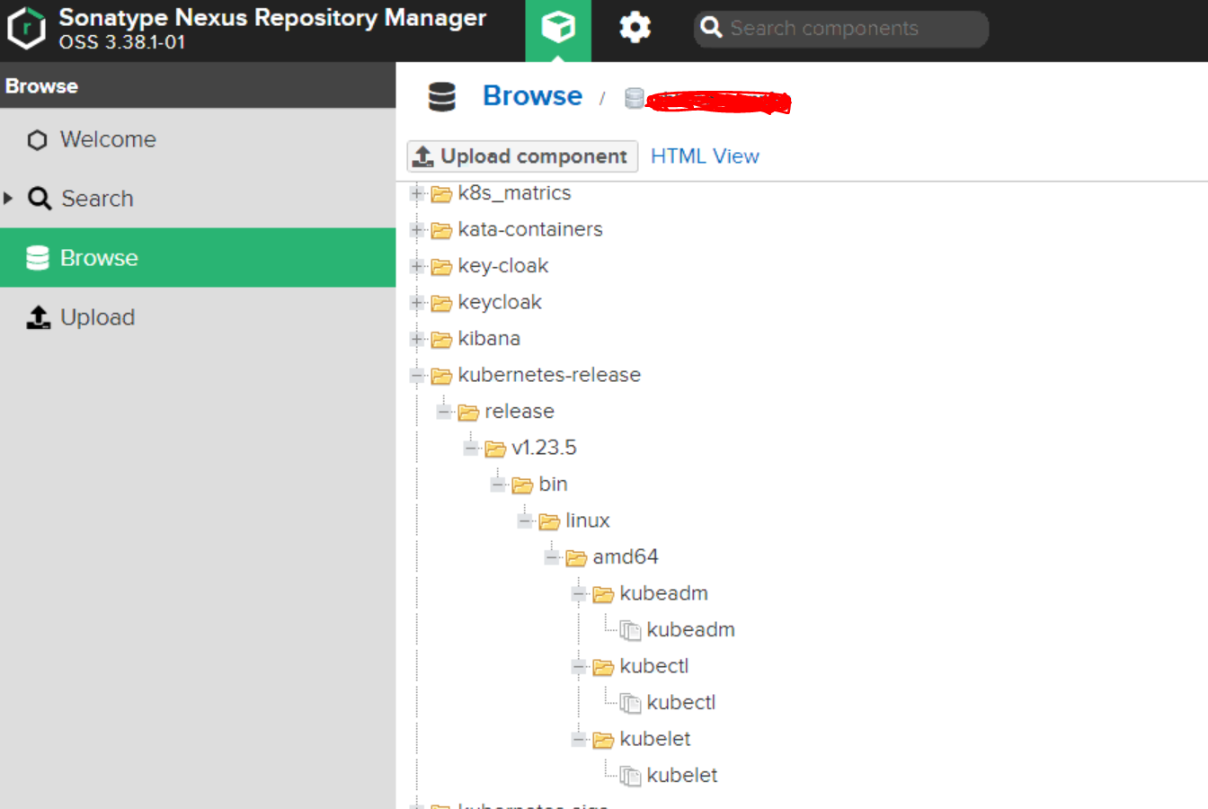Open the HTML View link
The image size is (1208, 809).
coord(705,156)
